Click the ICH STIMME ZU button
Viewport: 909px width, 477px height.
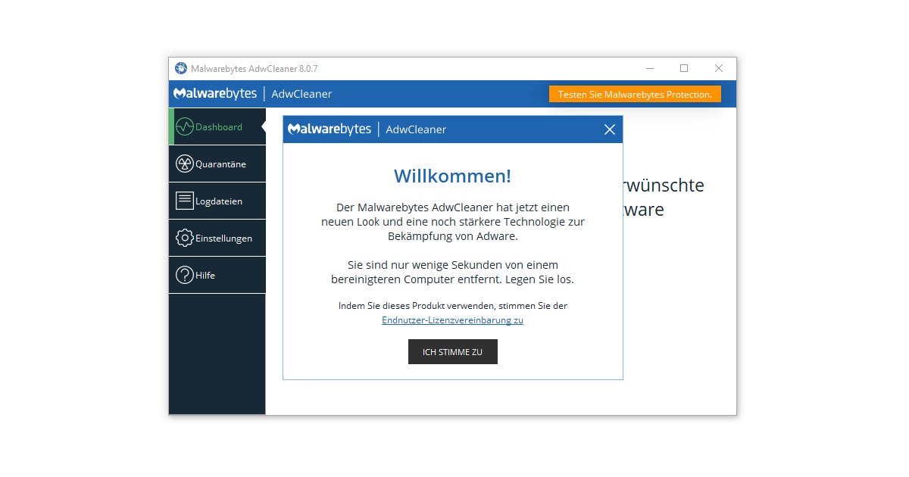click(452, 351)
